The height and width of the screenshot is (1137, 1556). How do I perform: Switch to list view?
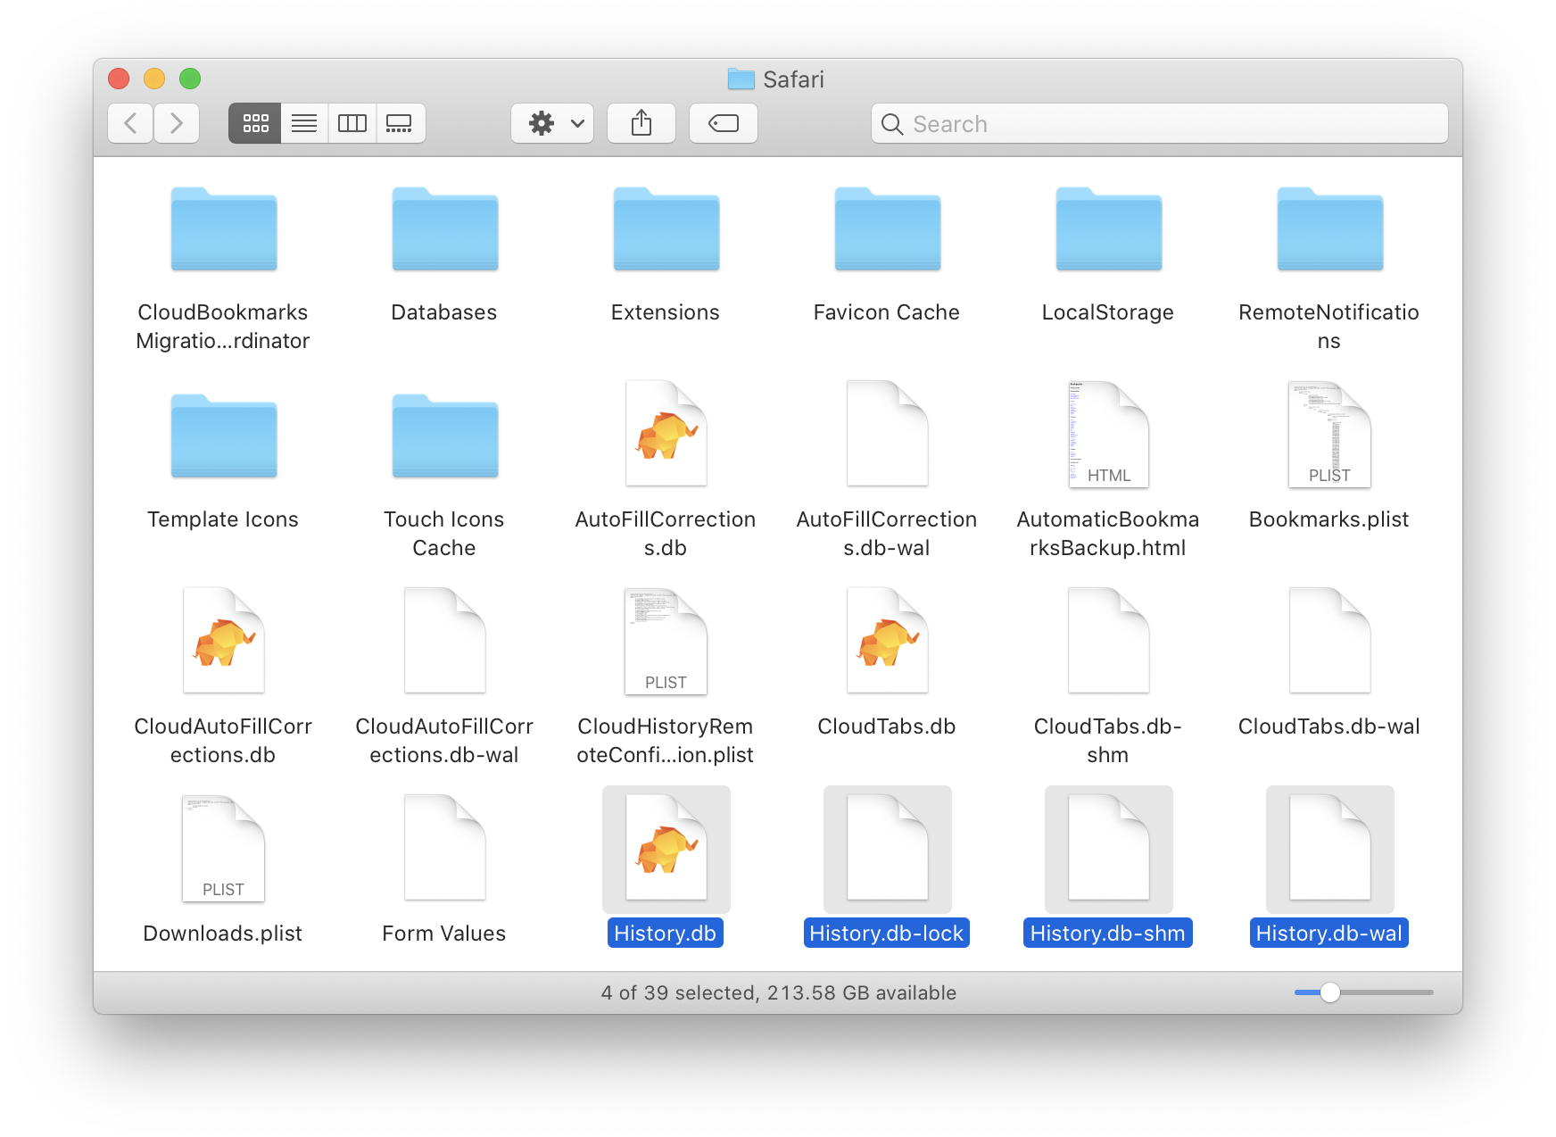coord(303,123)
